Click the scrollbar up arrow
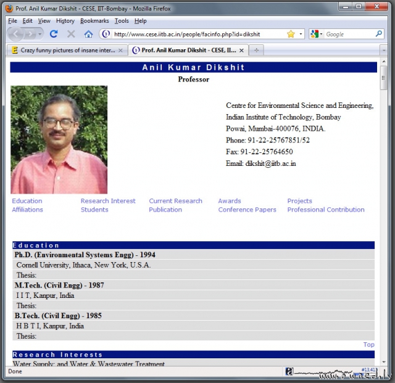Image resolution: width=395 pixels, height=383 pixels. (384, 61)
